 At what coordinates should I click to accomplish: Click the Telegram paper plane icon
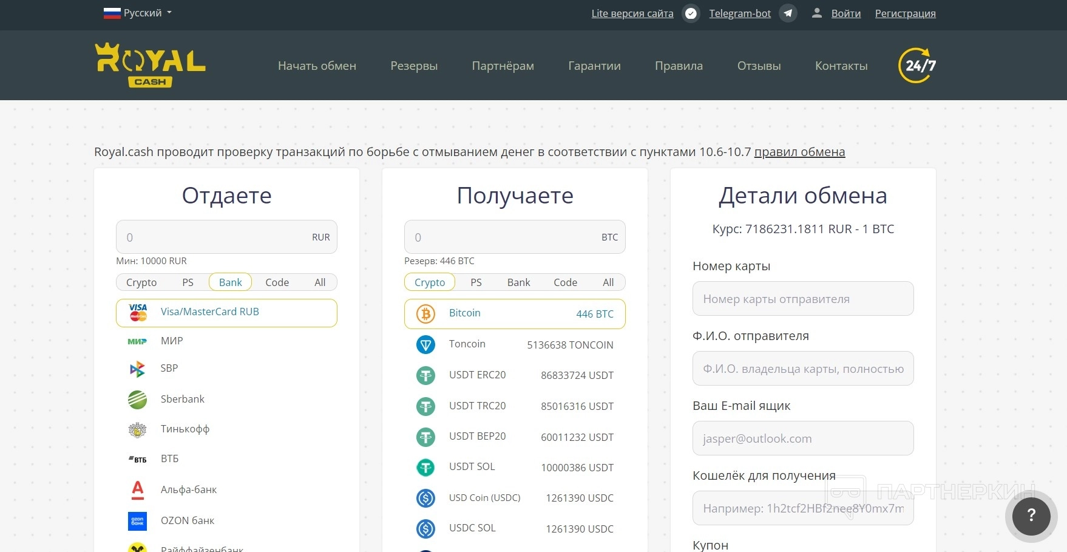point(788,13)
